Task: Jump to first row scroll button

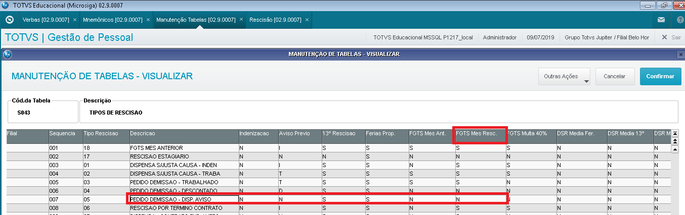Action: tap(674, 134)
